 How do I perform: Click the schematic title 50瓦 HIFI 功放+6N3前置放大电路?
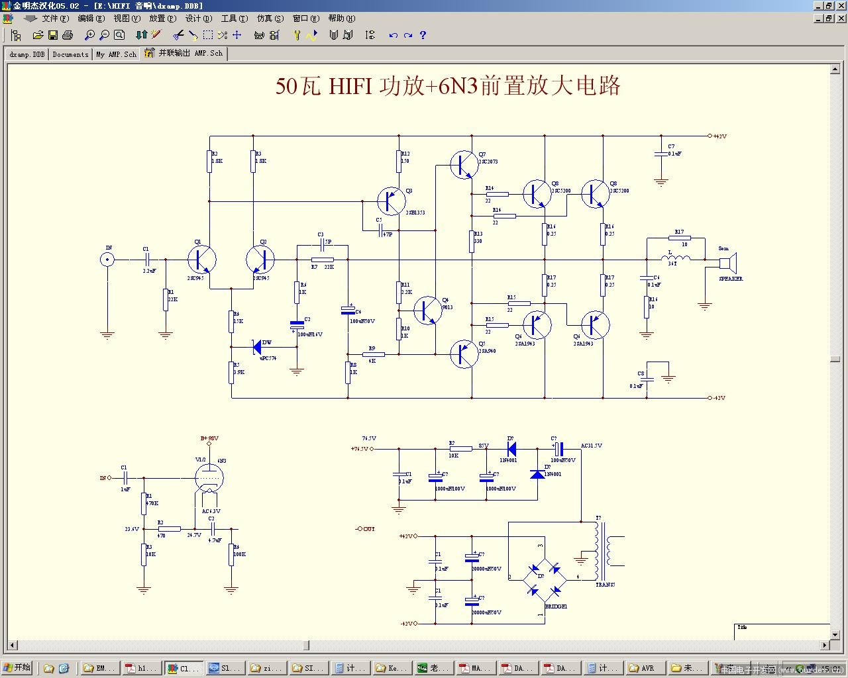448,86
